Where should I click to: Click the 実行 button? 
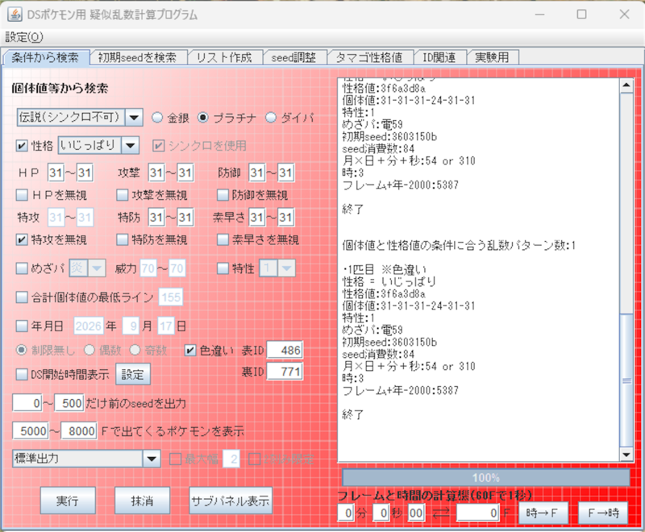68,501
